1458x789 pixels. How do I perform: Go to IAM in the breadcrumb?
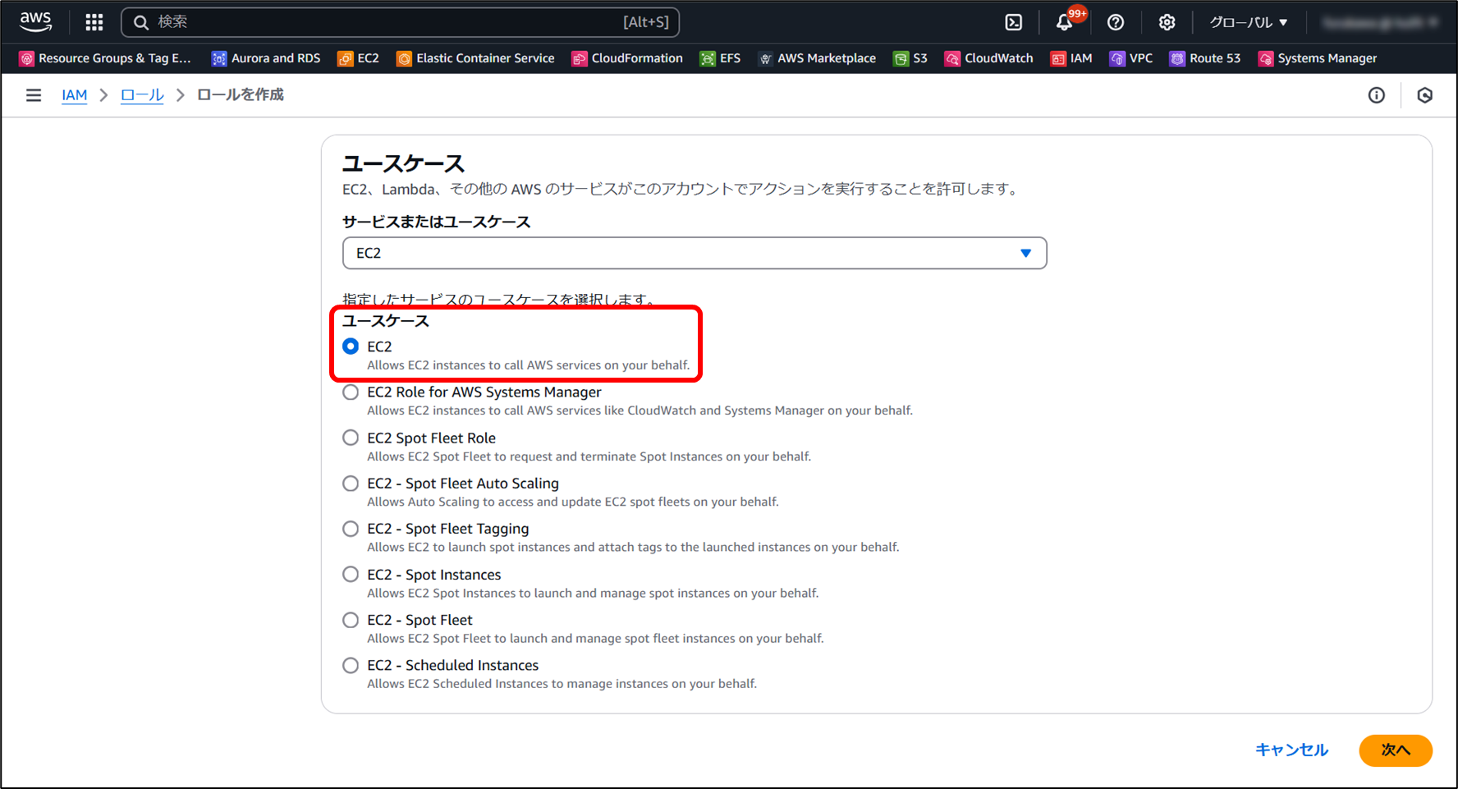pyautogui.click(x=75, y=95)
